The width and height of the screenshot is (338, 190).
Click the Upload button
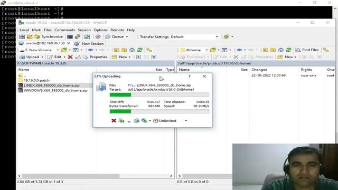(30, 57)
